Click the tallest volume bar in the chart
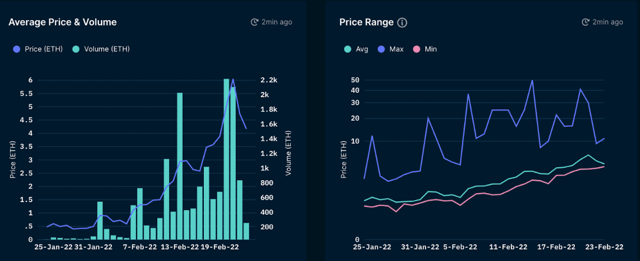 tap(226, 160)
